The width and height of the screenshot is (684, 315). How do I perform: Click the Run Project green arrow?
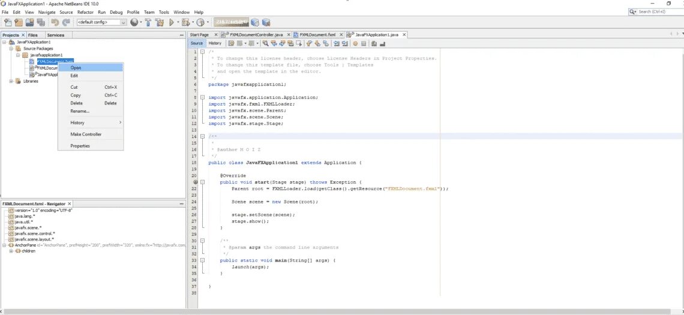pyautogui.click(x=172, y=22)
